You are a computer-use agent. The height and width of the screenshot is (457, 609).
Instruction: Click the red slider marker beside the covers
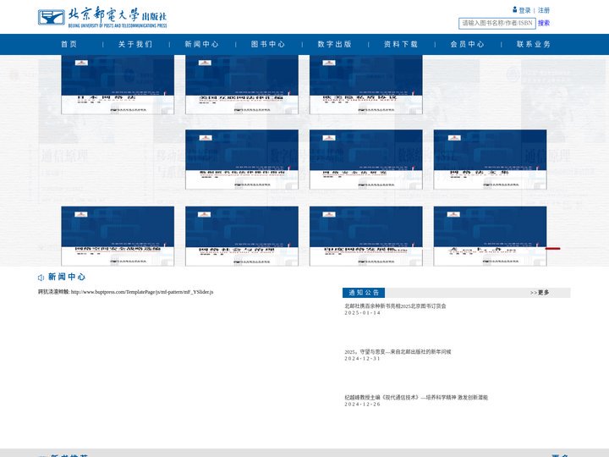pyautogui.click(x=553, y=248)
